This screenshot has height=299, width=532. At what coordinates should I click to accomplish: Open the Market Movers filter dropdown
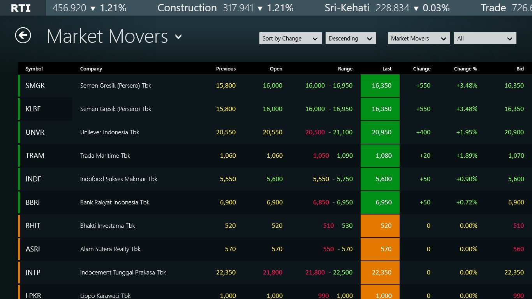pos(419,39)
